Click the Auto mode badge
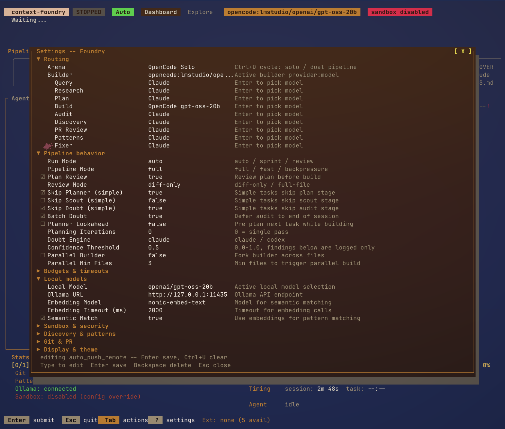505x429 pixels. 123,12
